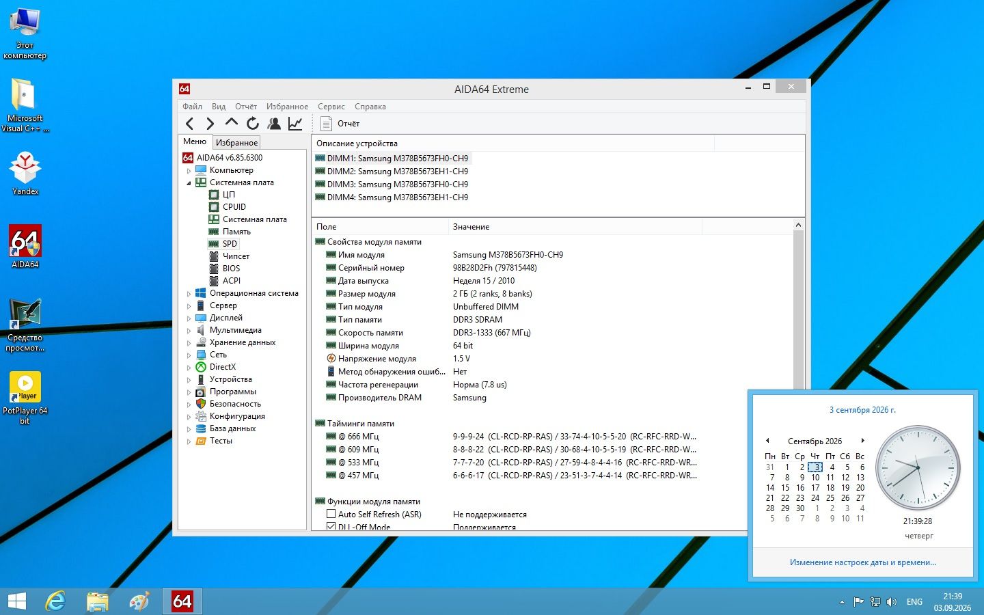Open the graph chart toolbar icon

295,124
